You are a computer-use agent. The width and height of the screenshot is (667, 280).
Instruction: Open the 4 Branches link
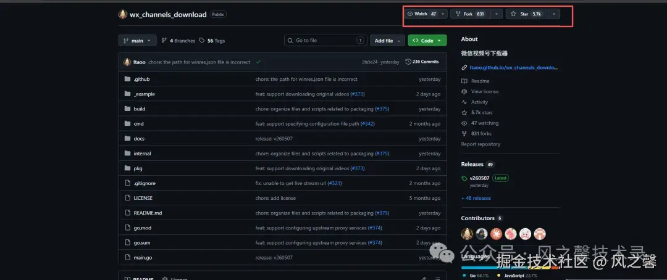(x=178, y=40)
